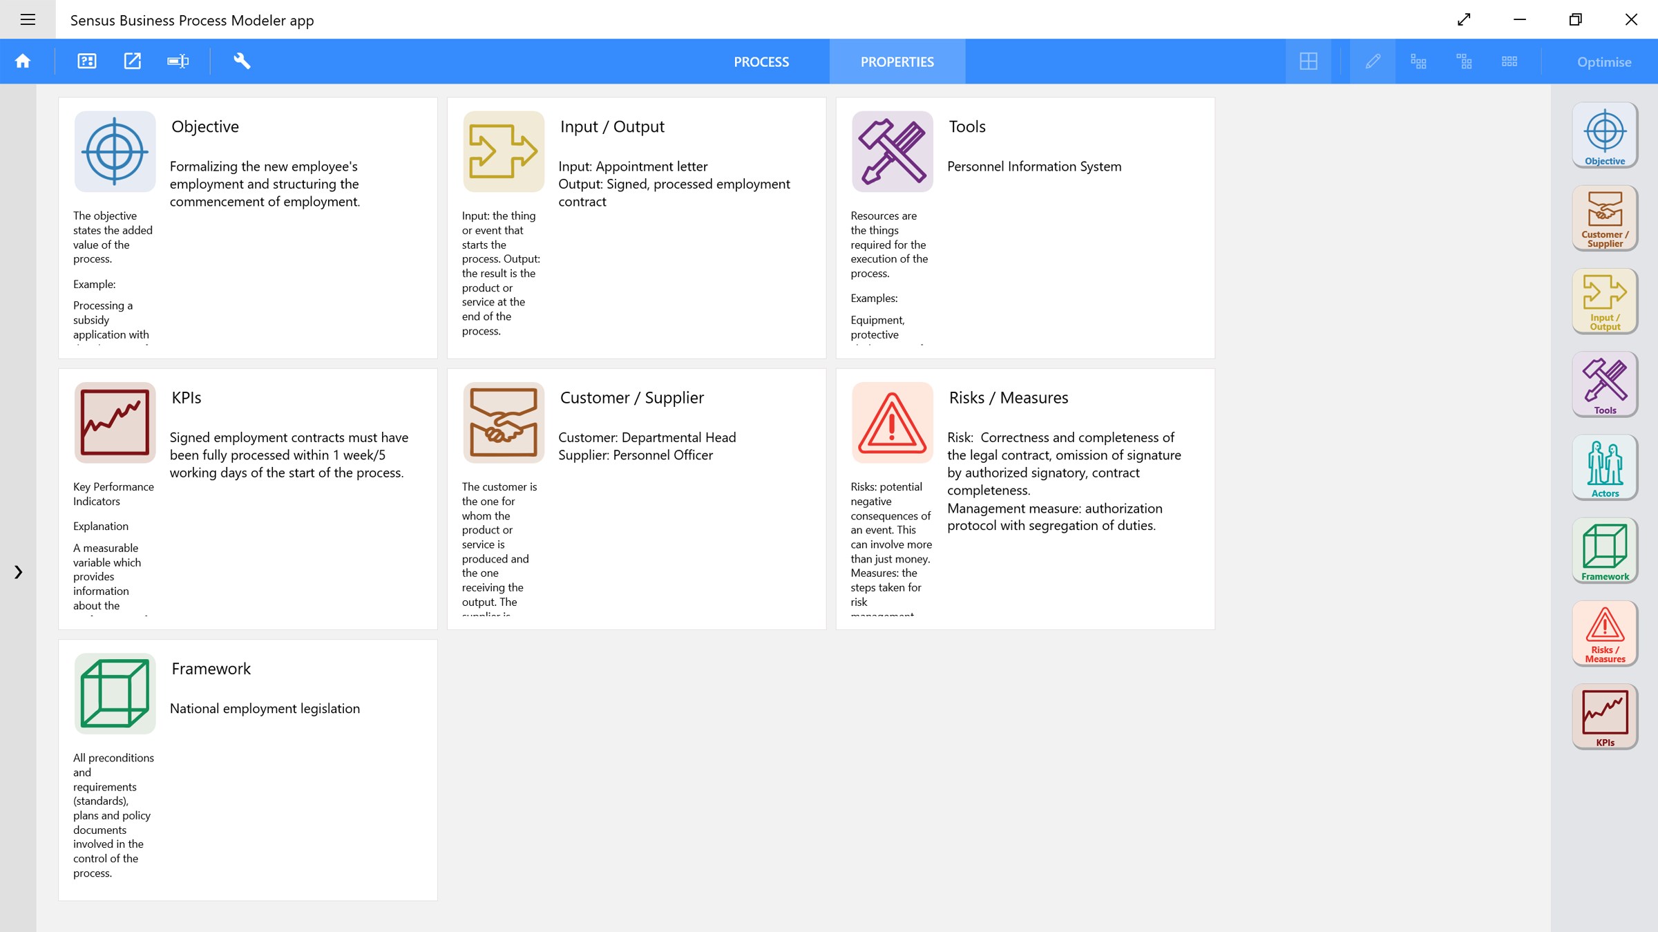Open the hamburger navigation menu
Image resolution: width=1658 pixels, height=932 pixels.
[x=28, y=19]
